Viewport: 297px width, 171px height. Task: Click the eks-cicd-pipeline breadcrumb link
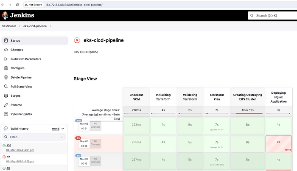tap(35, 26)
